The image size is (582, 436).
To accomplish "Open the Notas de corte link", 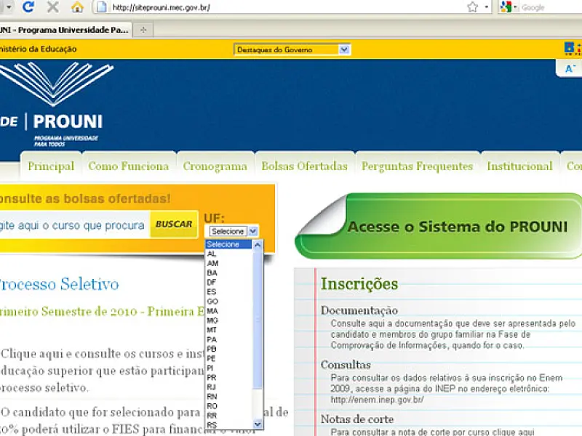I will (x=357, y=419).
